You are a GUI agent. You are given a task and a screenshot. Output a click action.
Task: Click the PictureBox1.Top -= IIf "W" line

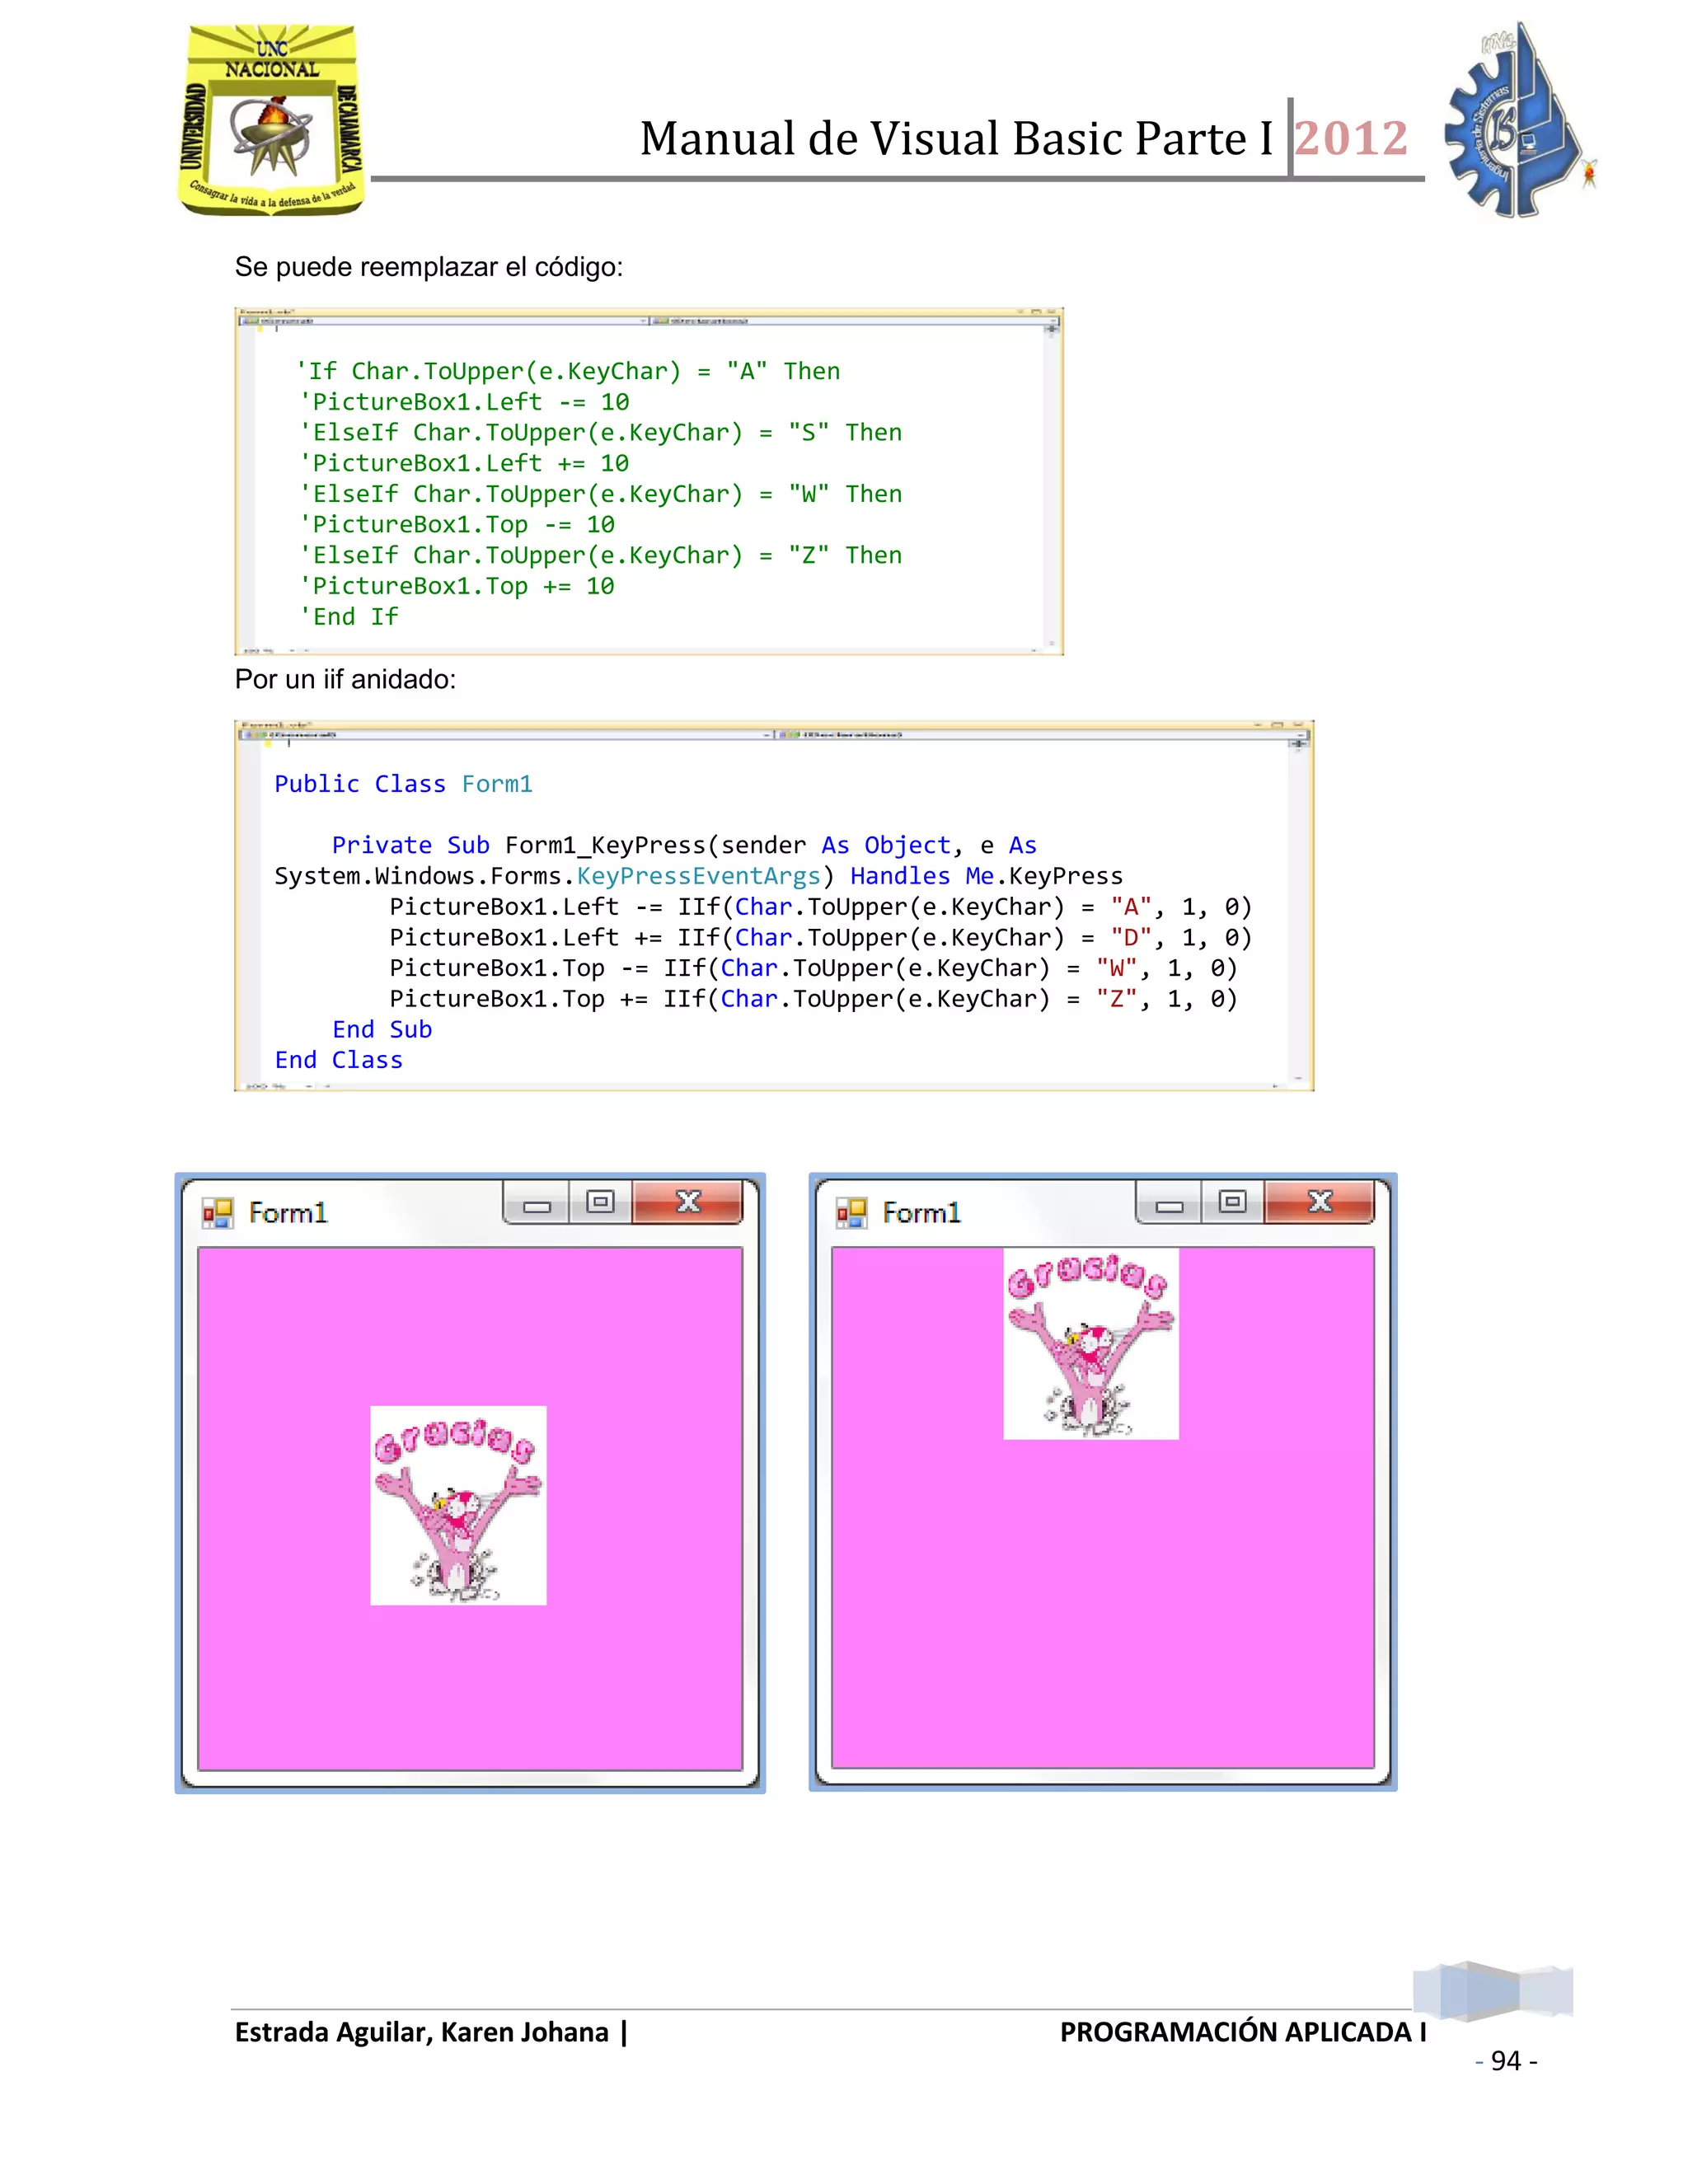coord(813,968)
